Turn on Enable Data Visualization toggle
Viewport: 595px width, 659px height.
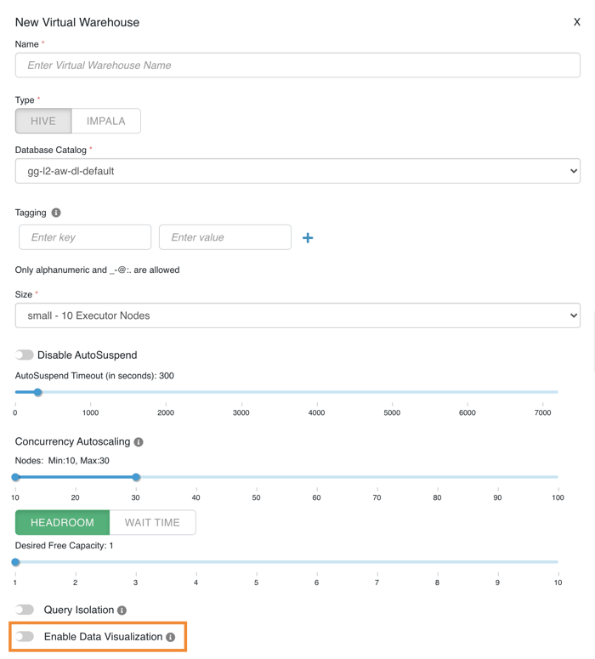click(x=25, y=637)
